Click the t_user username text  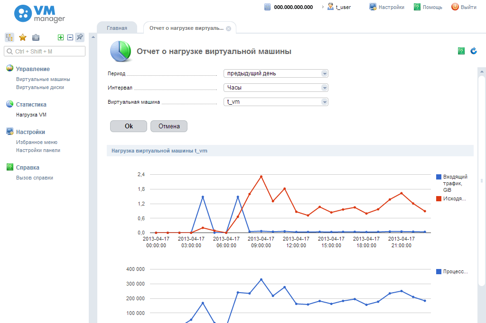(344, 7)
